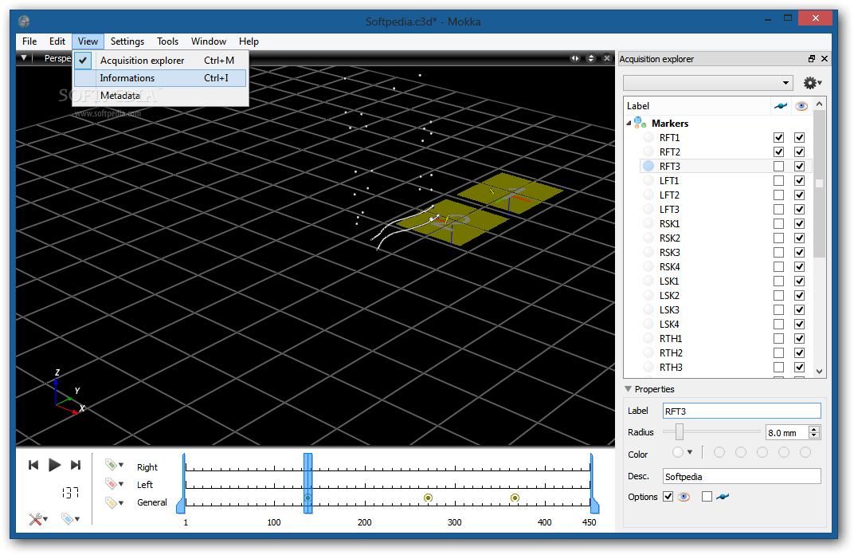Increase radius with spinner up arrow
Screen dimensions: 854x555
click(814, 429)
